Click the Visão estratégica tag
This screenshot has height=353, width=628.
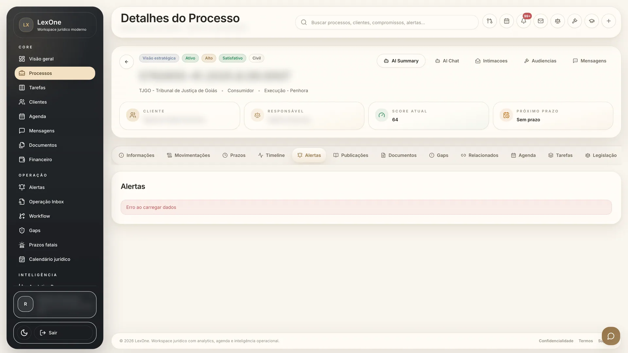click(x=159, y=58)
